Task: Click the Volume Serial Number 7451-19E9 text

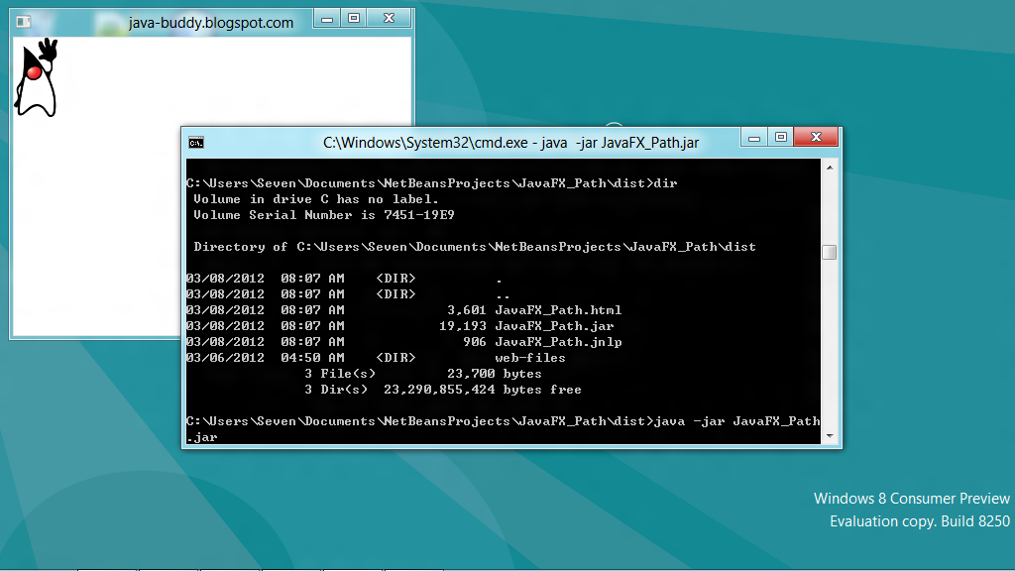Action: click(x=324, y=215)
